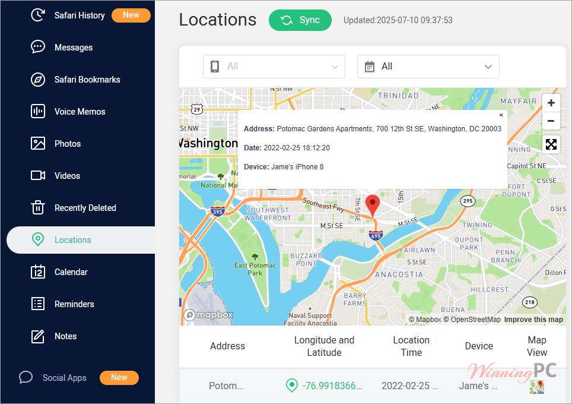
Task: Zoom in the map with plus button
Action: pyautogui.click(x=551, y=103)
